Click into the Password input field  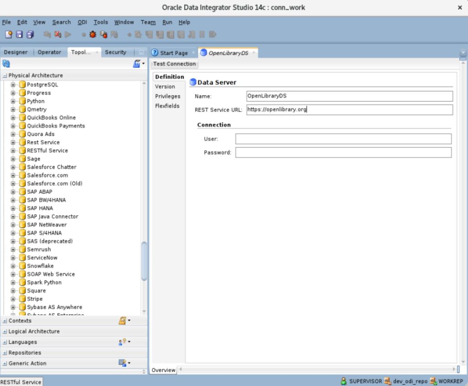click(x=343, y=152)
